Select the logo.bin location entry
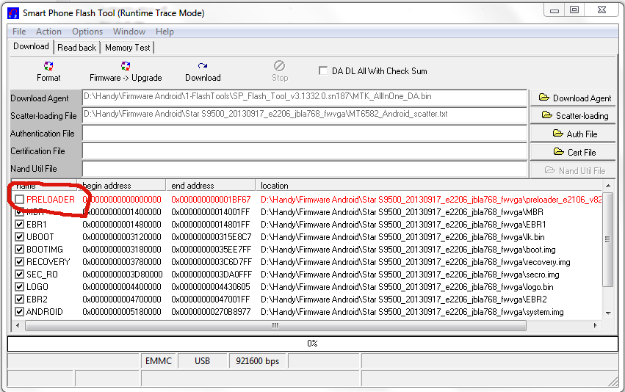This screenshot has width=625, height=392. tap(407, 287)
